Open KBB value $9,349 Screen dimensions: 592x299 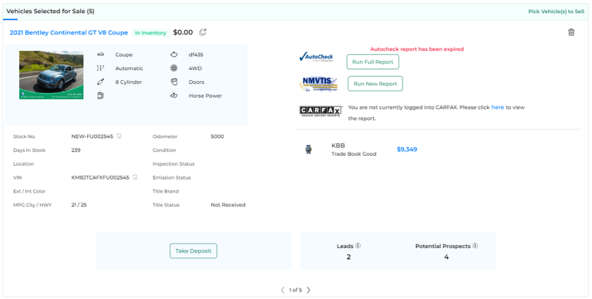coord(407,149)
